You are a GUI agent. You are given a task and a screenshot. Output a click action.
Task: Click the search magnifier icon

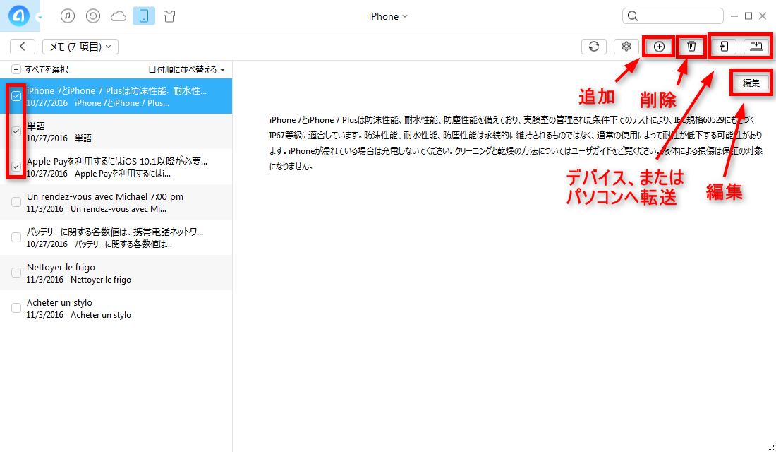point(633,16)
